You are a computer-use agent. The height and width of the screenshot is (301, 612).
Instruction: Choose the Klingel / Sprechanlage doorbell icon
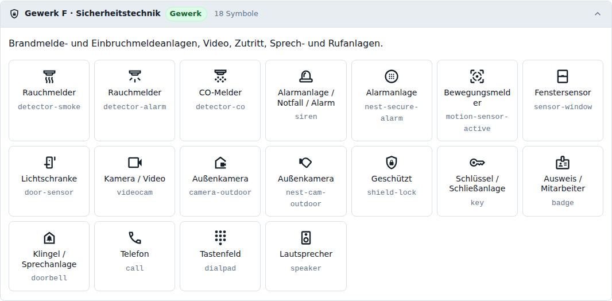tap(49, 238)
